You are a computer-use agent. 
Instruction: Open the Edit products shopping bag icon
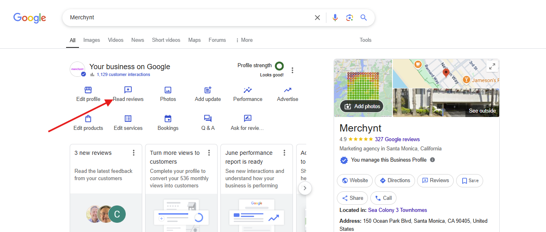pyautogui.click(x=88, y=119)
